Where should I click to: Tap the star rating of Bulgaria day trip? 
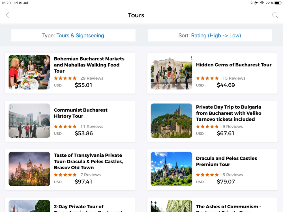point(207,127)
